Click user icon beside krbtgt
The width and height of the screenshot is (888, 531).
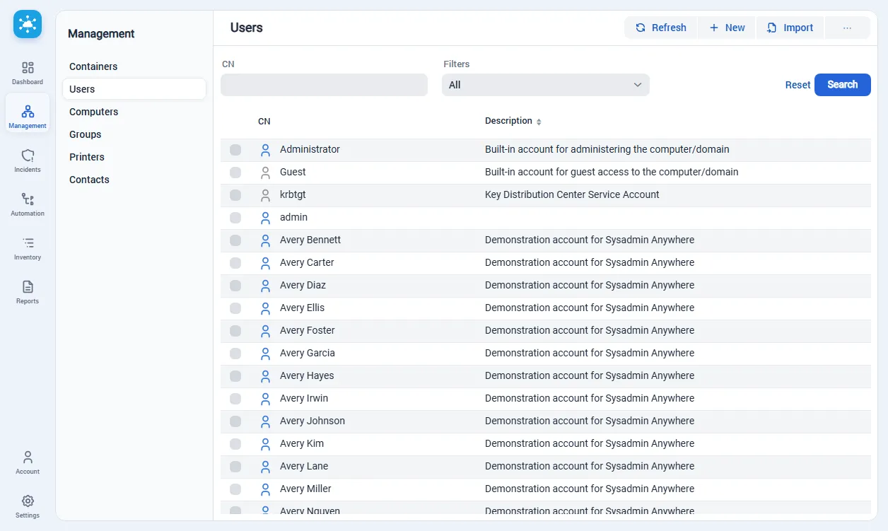click(x=265, y=195)
